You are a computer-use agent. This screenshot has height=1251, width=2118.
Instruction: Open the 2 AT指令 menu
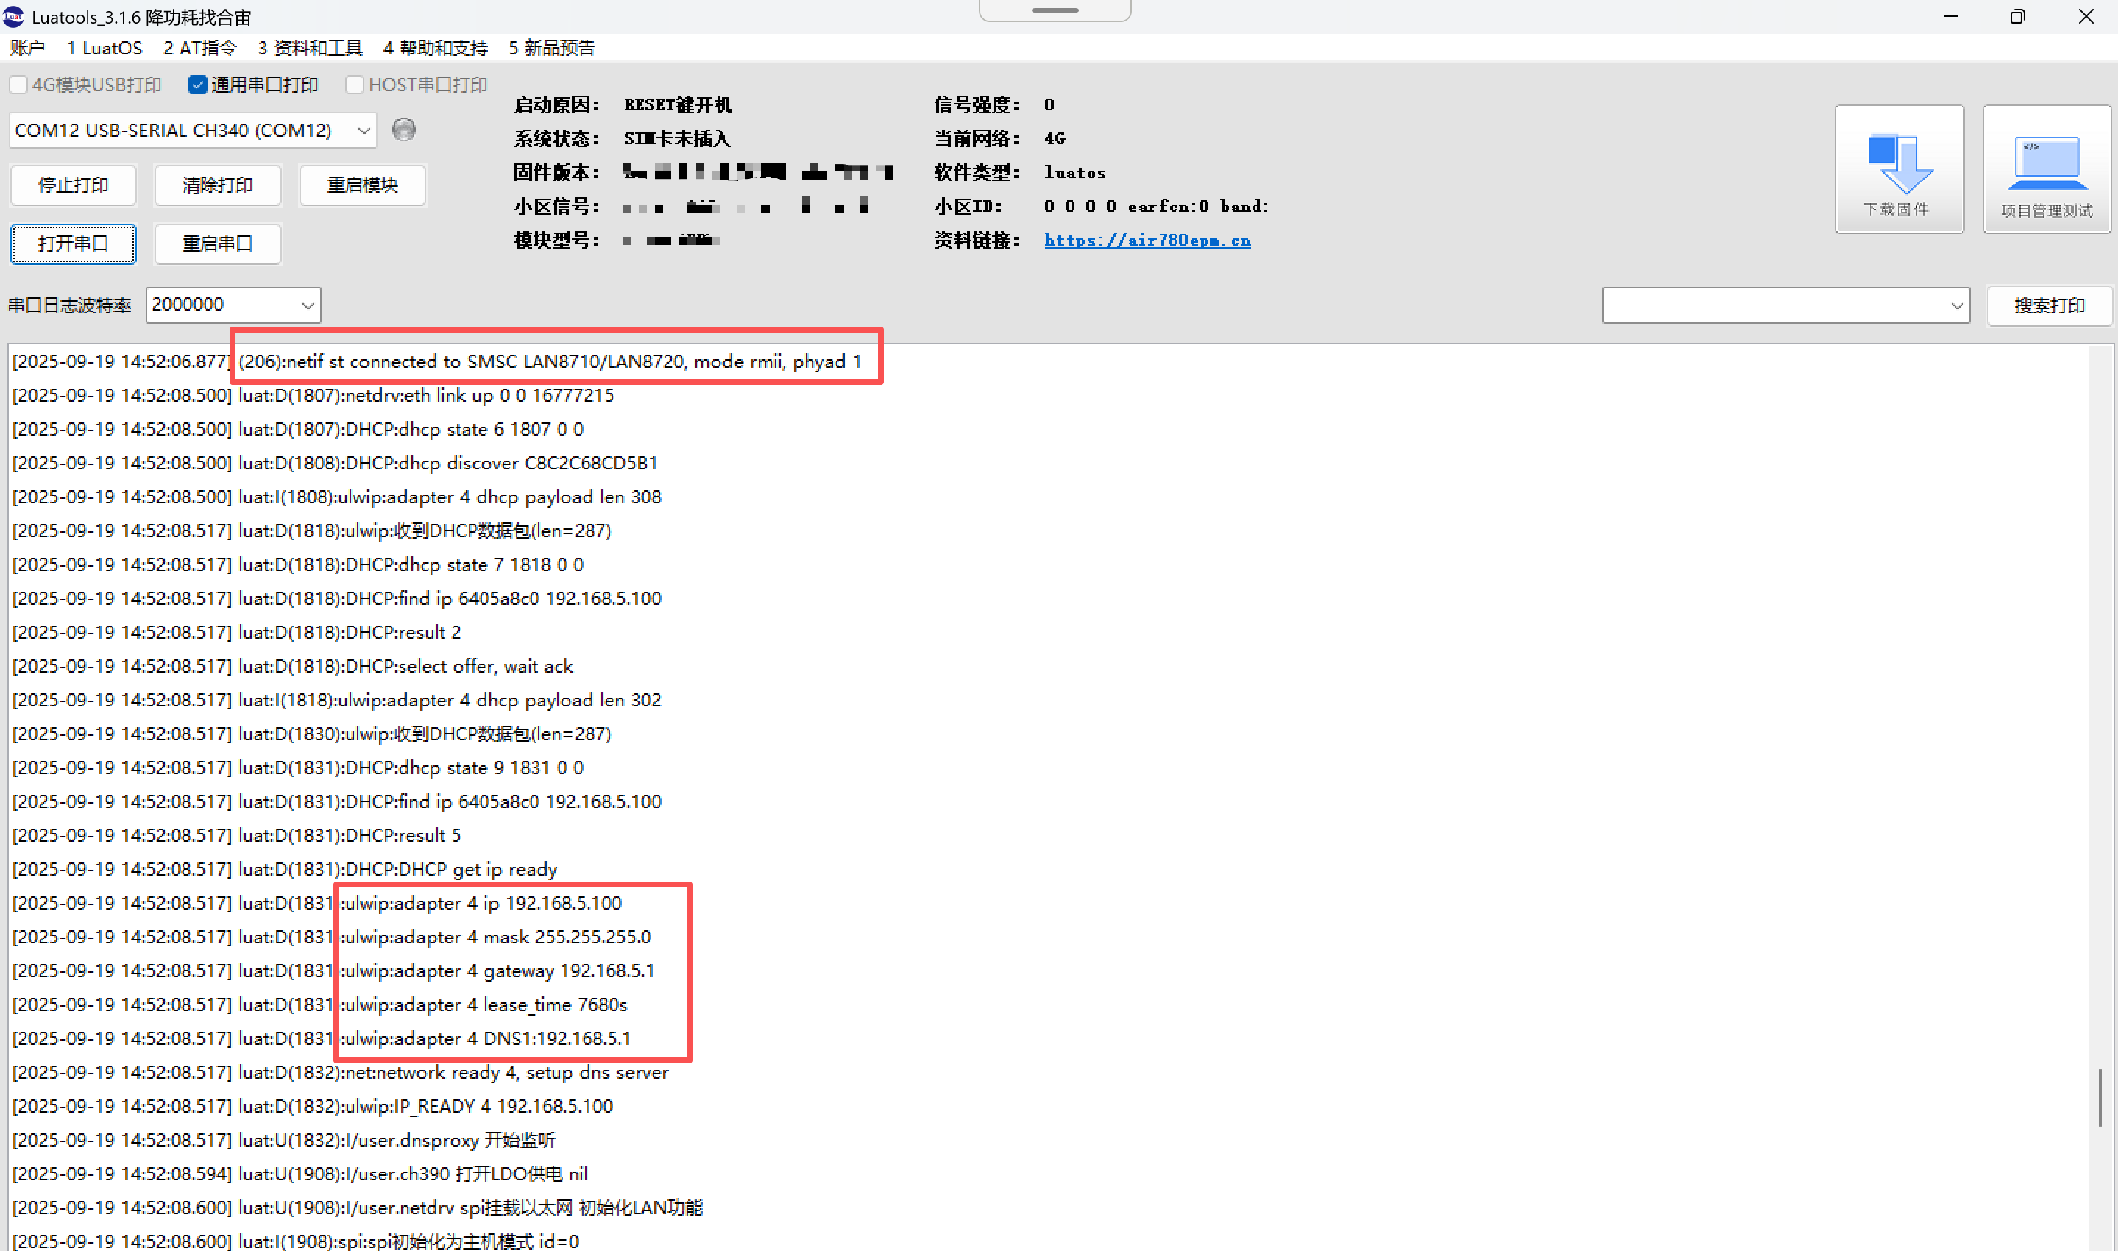click(199, 48)
